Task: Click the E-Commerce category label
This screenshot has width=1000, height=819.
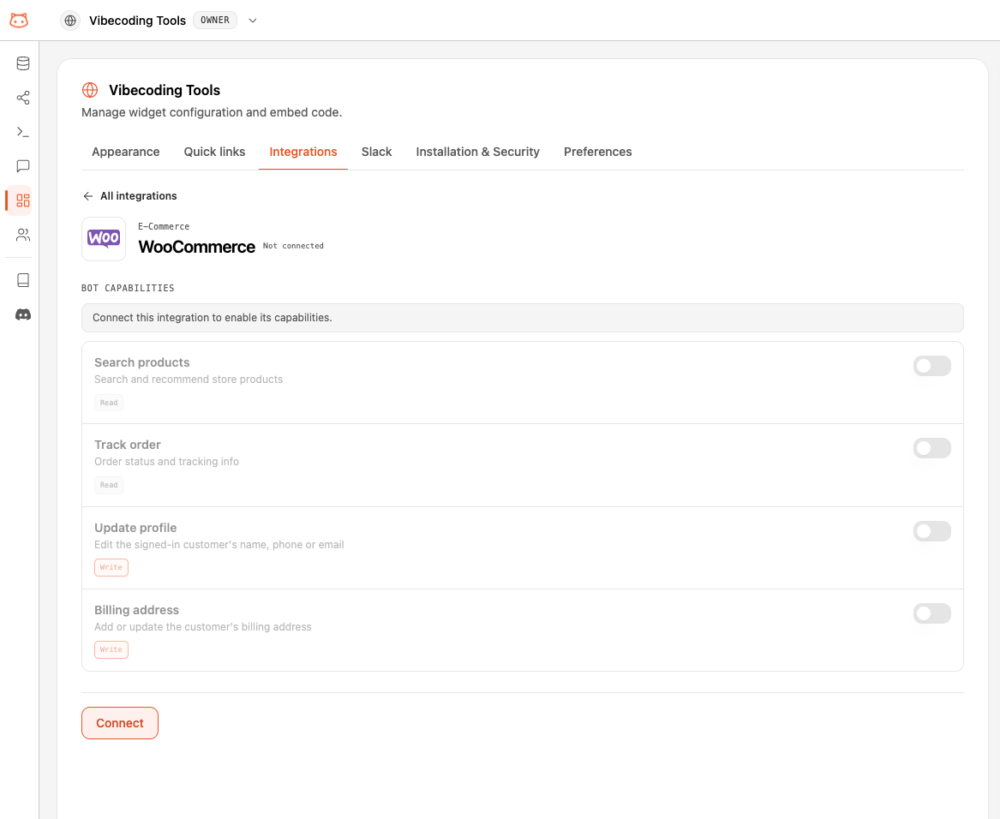Action: coord(164,226)
